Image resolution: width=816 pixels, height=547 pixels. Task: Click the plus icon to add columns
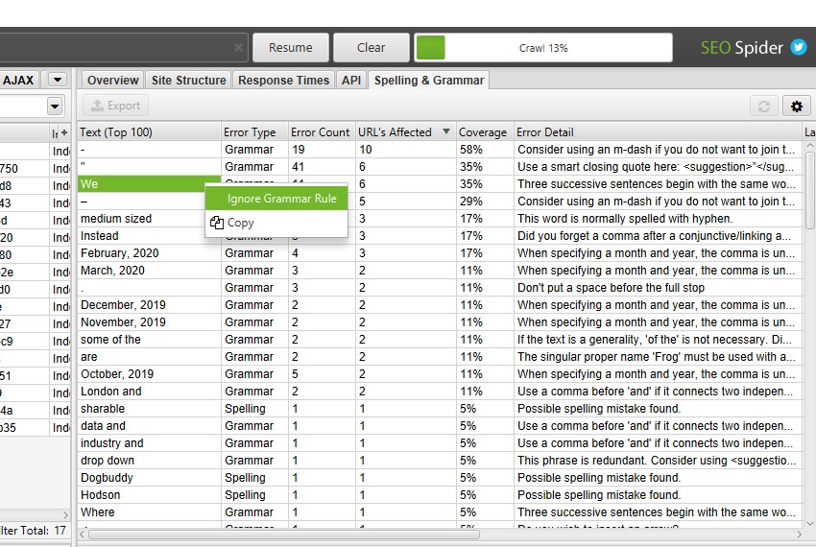coord(64,132)
